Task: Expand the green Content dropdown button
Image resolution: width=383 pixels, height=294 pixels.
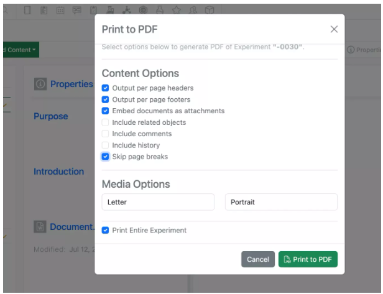Action: 20,50
